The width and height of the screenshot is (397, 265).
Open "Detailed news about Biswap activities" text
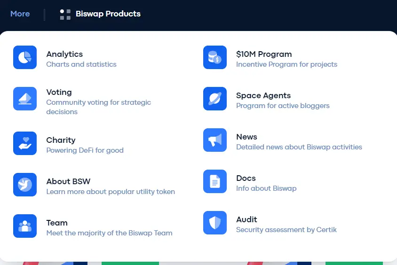coord(299,147)
